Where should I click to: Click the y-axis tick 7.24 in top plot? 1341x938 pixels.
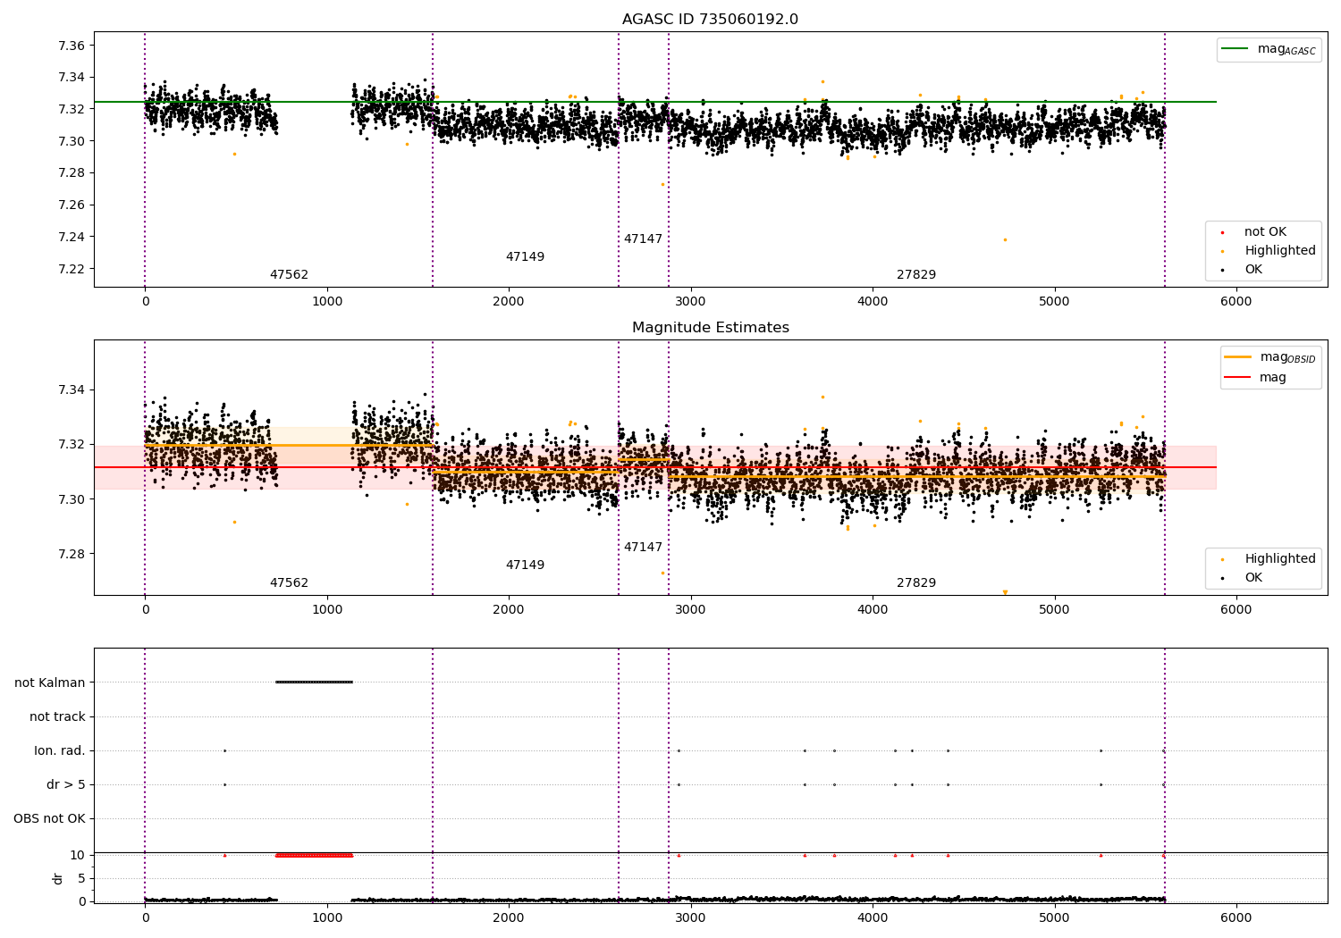pyautogui.click(x=72, y=237)
